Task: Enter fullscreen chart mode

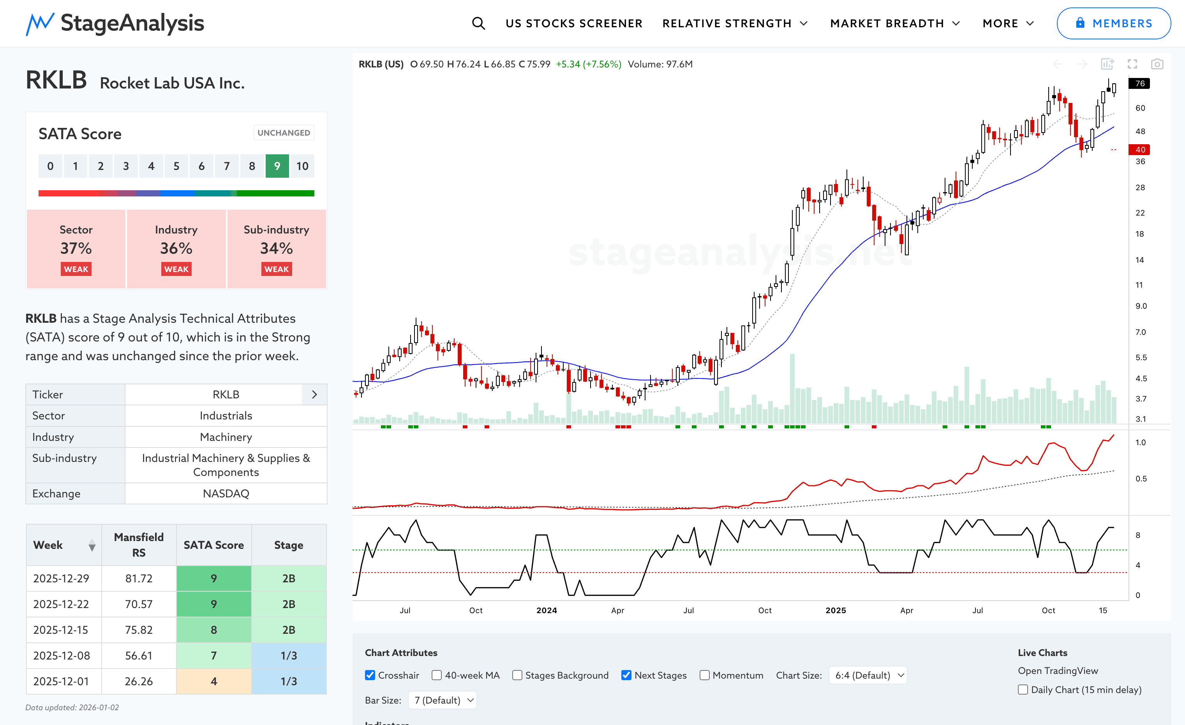Action: coord(1132,64)
